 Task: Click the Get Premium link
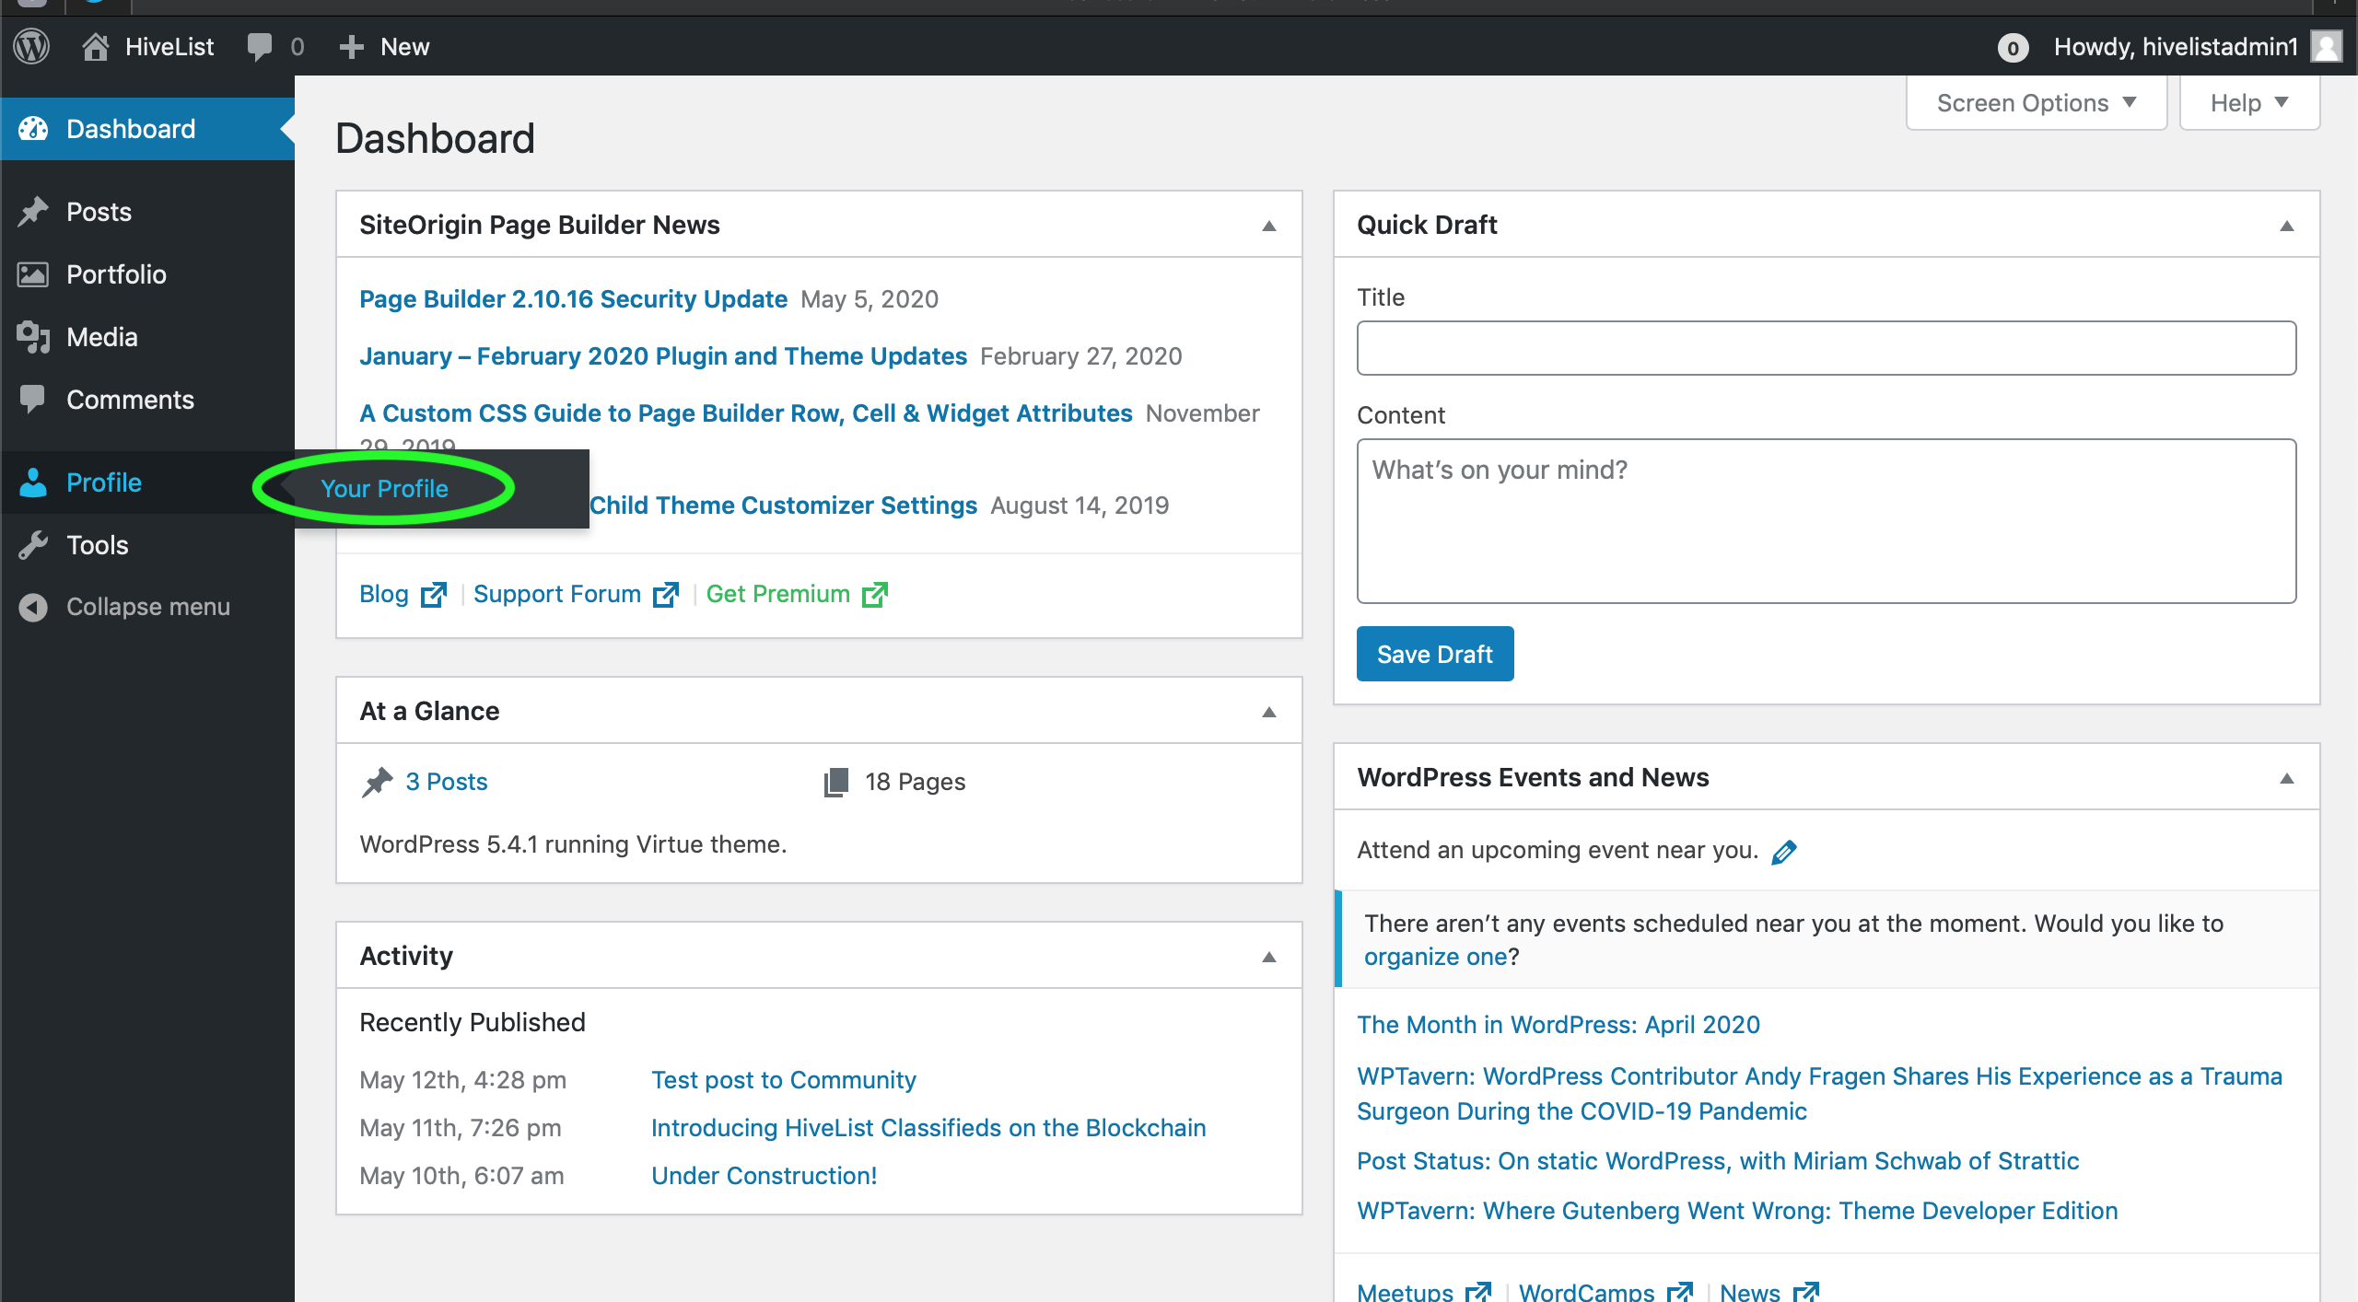click(777, 594)
